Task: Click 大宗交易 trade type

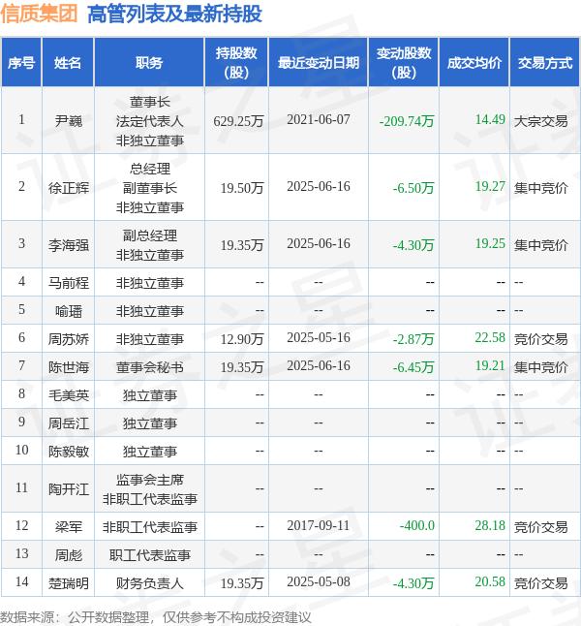Action: [540, 120]
